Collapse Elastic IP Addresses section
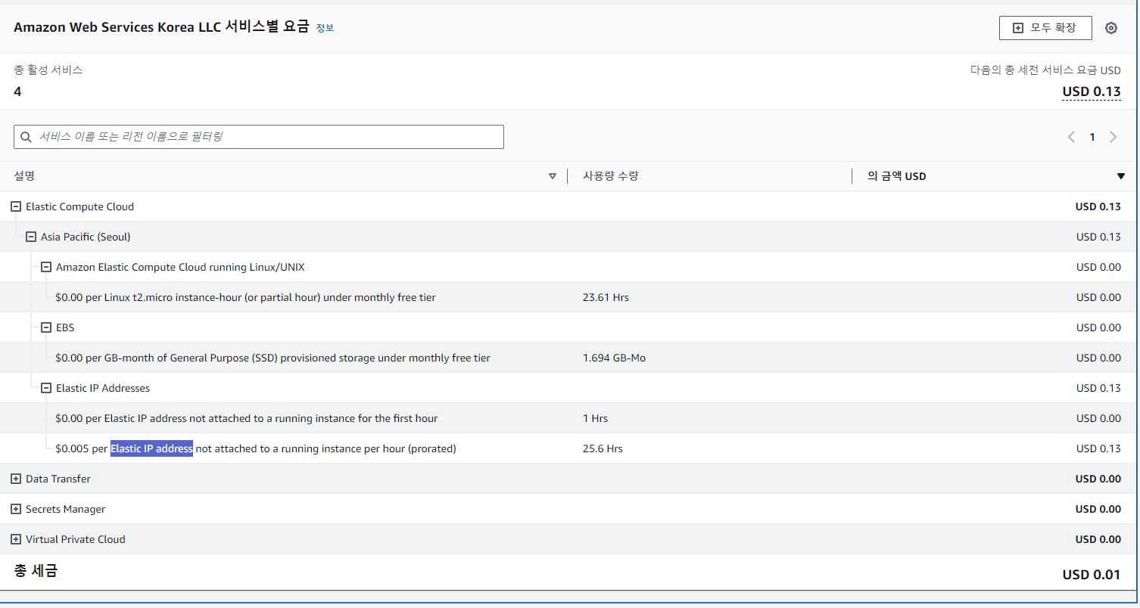1140x608 pixels. (x=46, y=388)
